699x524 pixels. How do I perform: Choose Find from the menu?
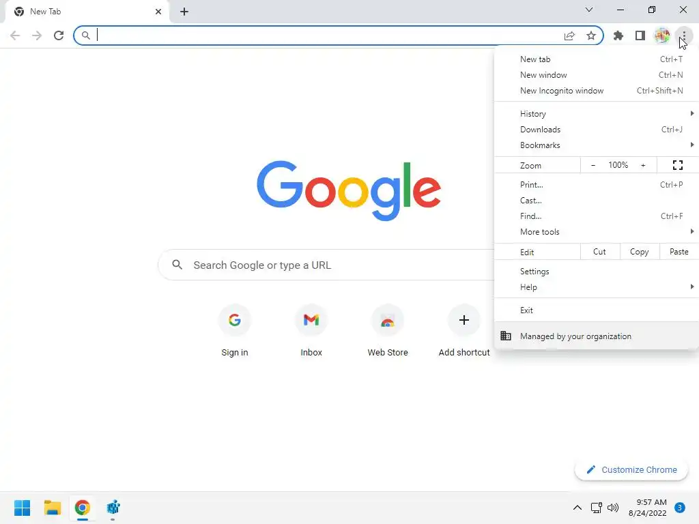pos(597,216)
